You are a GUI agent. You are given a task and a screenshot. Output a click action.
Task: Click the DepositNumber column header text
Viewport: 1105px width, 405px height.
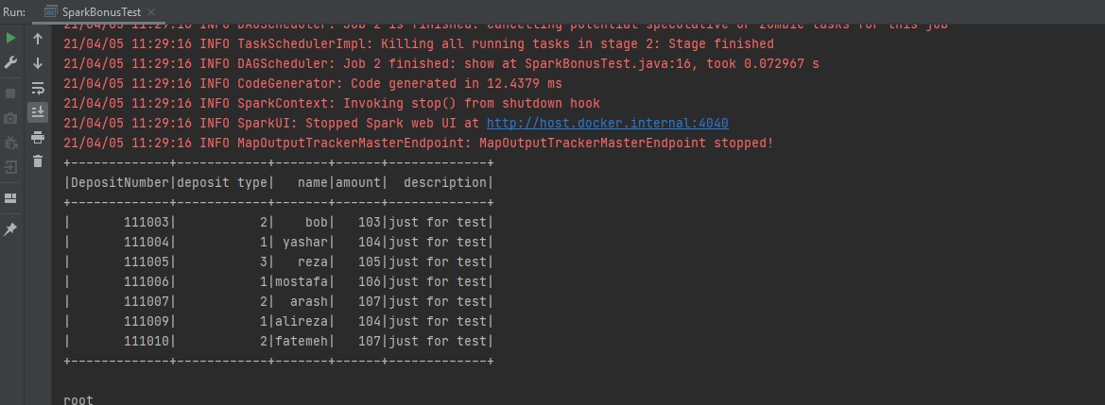point(119,182)
